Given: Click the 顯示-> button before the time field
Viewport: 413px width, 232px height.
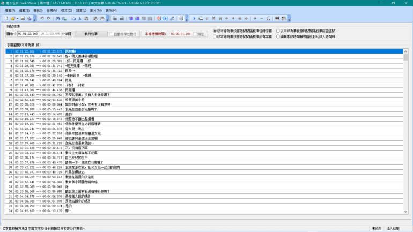Looking at the screenshot, I should [11, 34].
